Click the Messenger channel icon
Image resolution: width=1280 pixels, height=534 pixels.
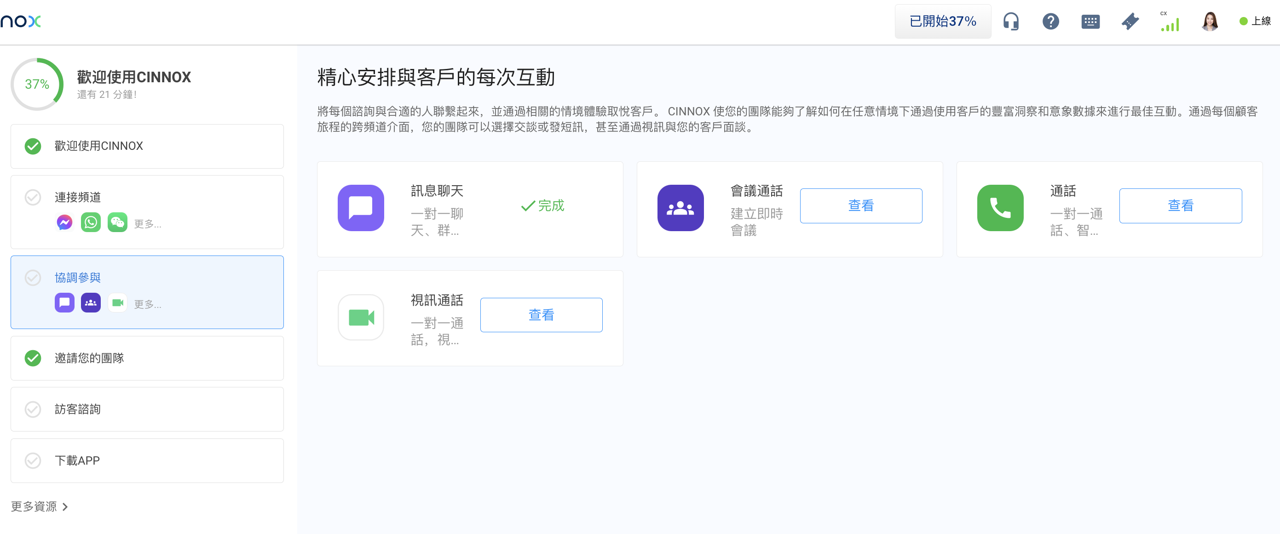pos(64,222)
